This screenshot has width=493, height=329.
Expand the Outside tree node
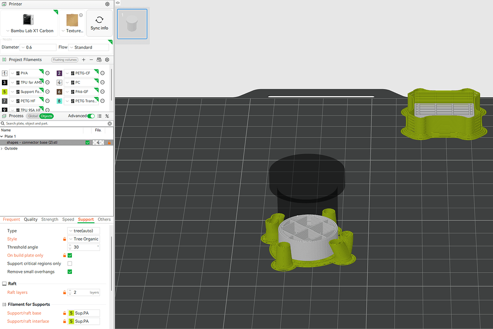(x=2, y=149)
